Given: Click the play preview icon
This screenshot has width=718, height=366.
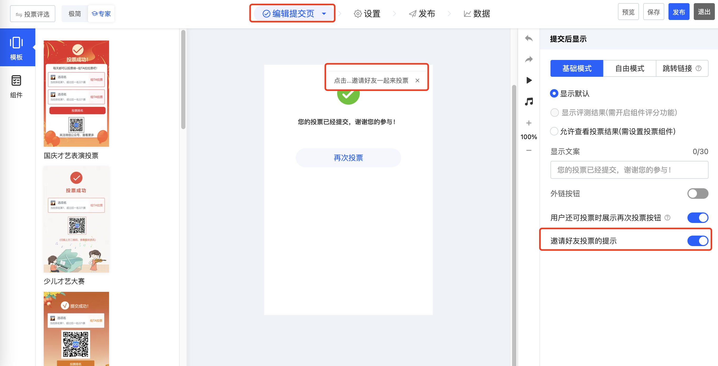Looking at the screenshot, I should tap(529, 80).
